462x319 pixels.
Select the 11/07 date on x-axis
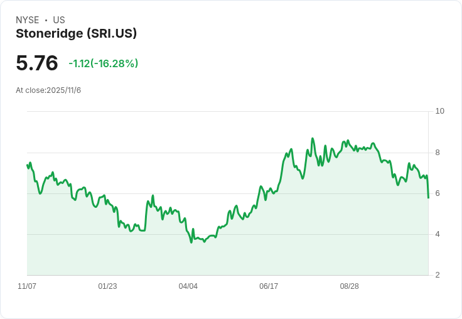(x=27, y=286)
